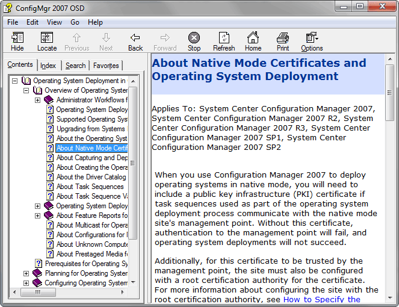Viewport: 399px width, 307px height.
Task: Click the open book icon for Operating System Deployment root
Action: pyautogui.click(x=26, y=81)
